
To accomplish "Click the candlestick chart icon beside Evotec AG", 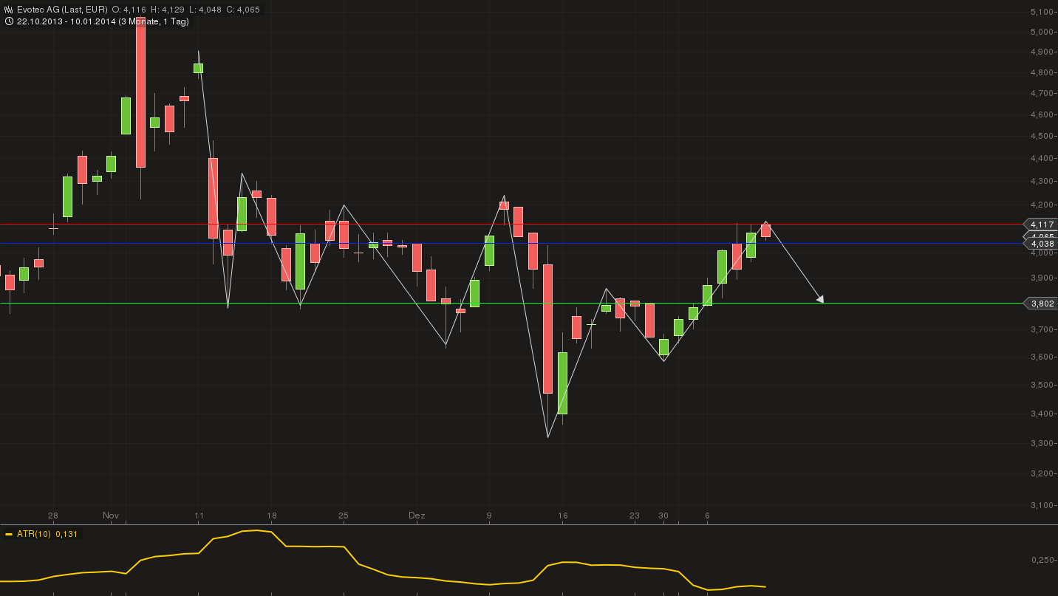I will coord(8,10).
